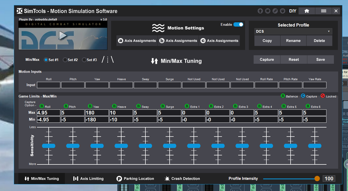348x191 pixels.
Task: Select Min/Max Set #3 radio button
Action: pos(84,60)
